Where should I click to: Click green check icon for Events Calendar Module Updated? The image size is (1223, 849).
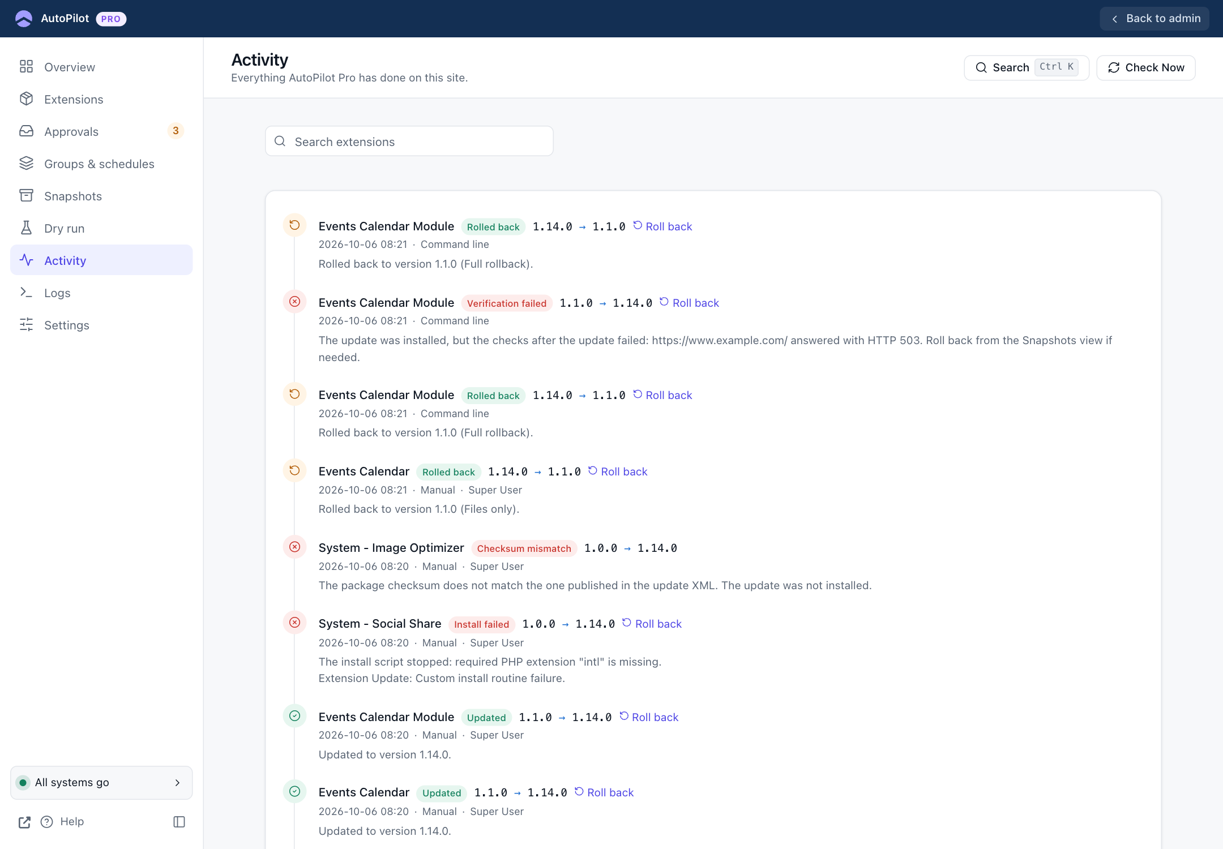[295, 716]
